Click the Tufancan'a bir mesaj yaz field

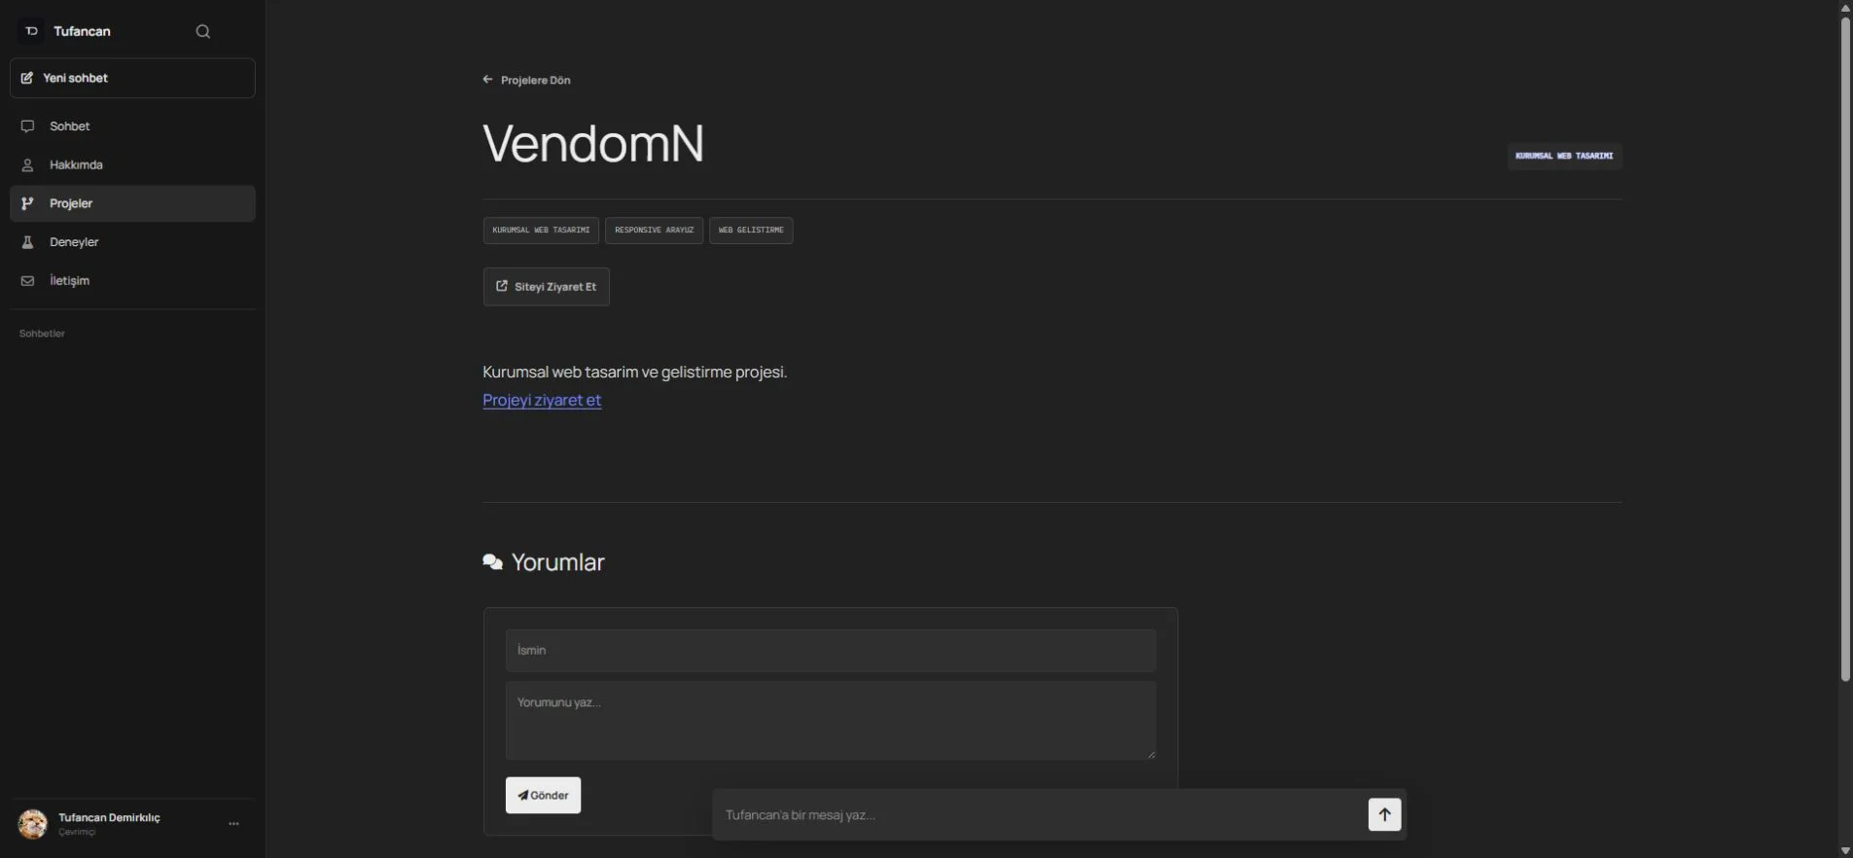(x=1041, y=815)
